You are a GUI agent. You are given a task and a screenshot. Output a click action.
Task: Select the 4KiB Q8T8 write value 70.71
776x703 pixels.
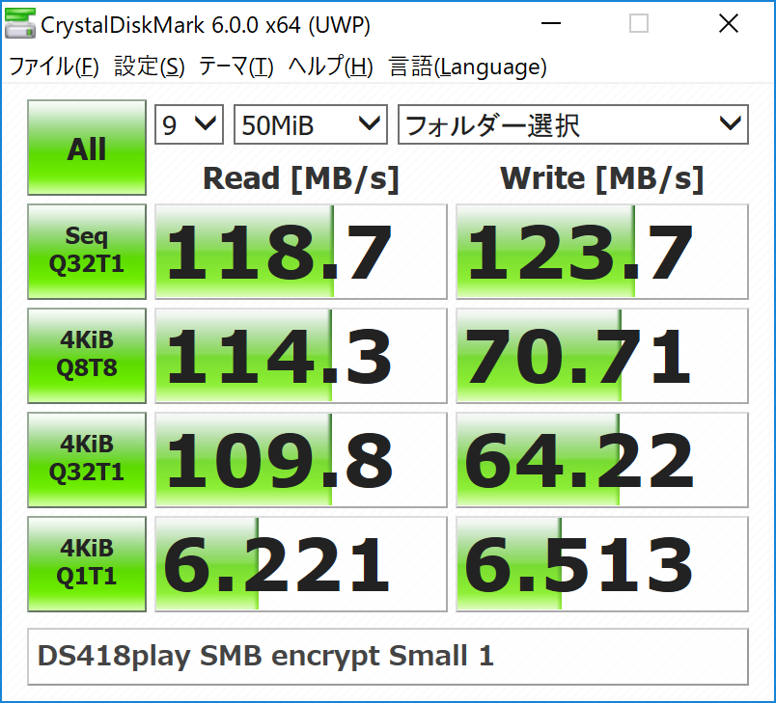[x=602, y=356]
